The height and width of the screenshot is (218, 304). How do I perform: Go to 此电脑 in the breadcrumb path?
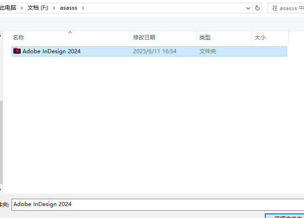9,8
